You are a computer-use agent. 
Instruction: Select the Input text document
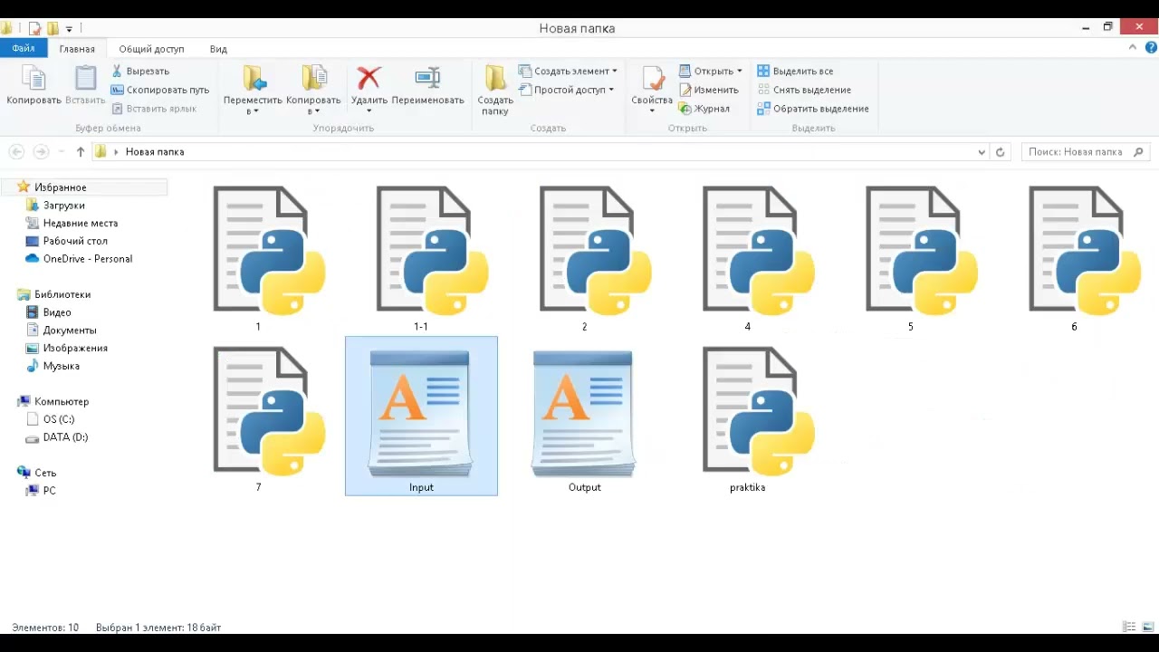pos(421,417)
